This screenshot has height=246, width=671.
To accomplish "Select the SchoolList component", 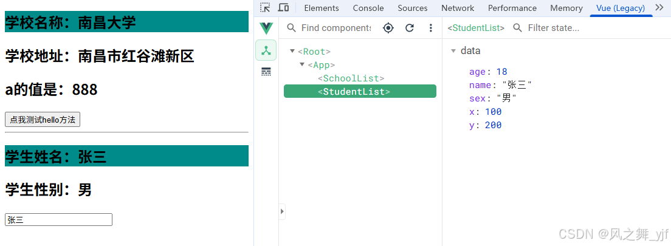I will pos(351,78).
